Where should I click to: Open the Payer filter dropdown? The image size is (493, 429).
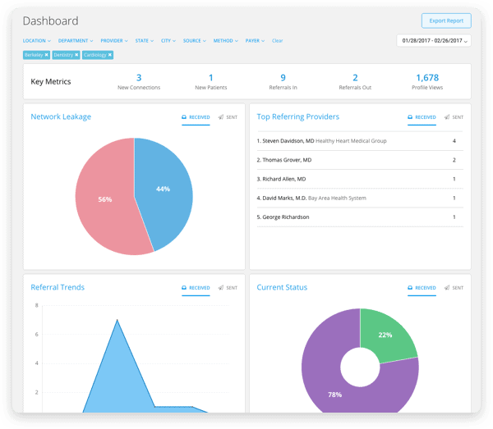pyautogui.click(x=255, y=41)
